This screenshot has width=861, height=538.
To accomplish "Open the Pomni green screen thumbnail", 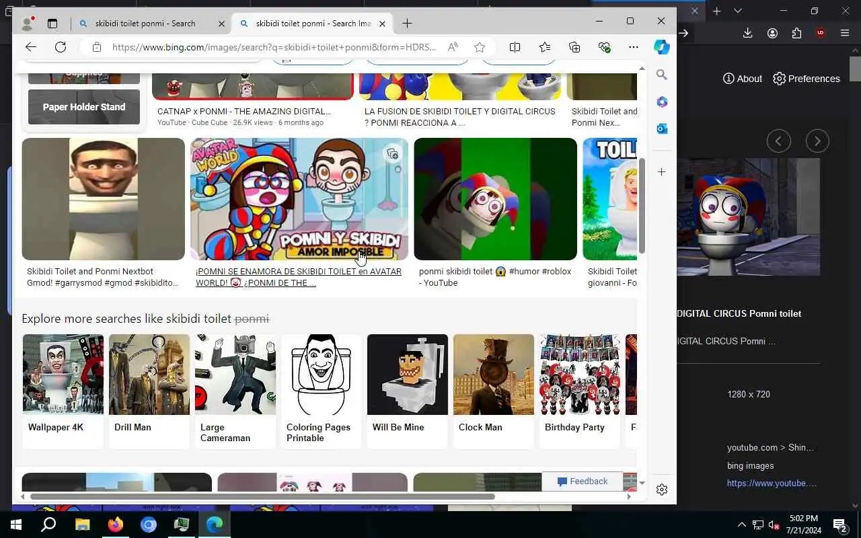I will pos(495,199).
